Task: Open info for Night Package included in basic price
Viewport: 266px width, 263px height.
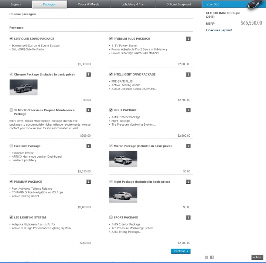Action: coord(188,182)
